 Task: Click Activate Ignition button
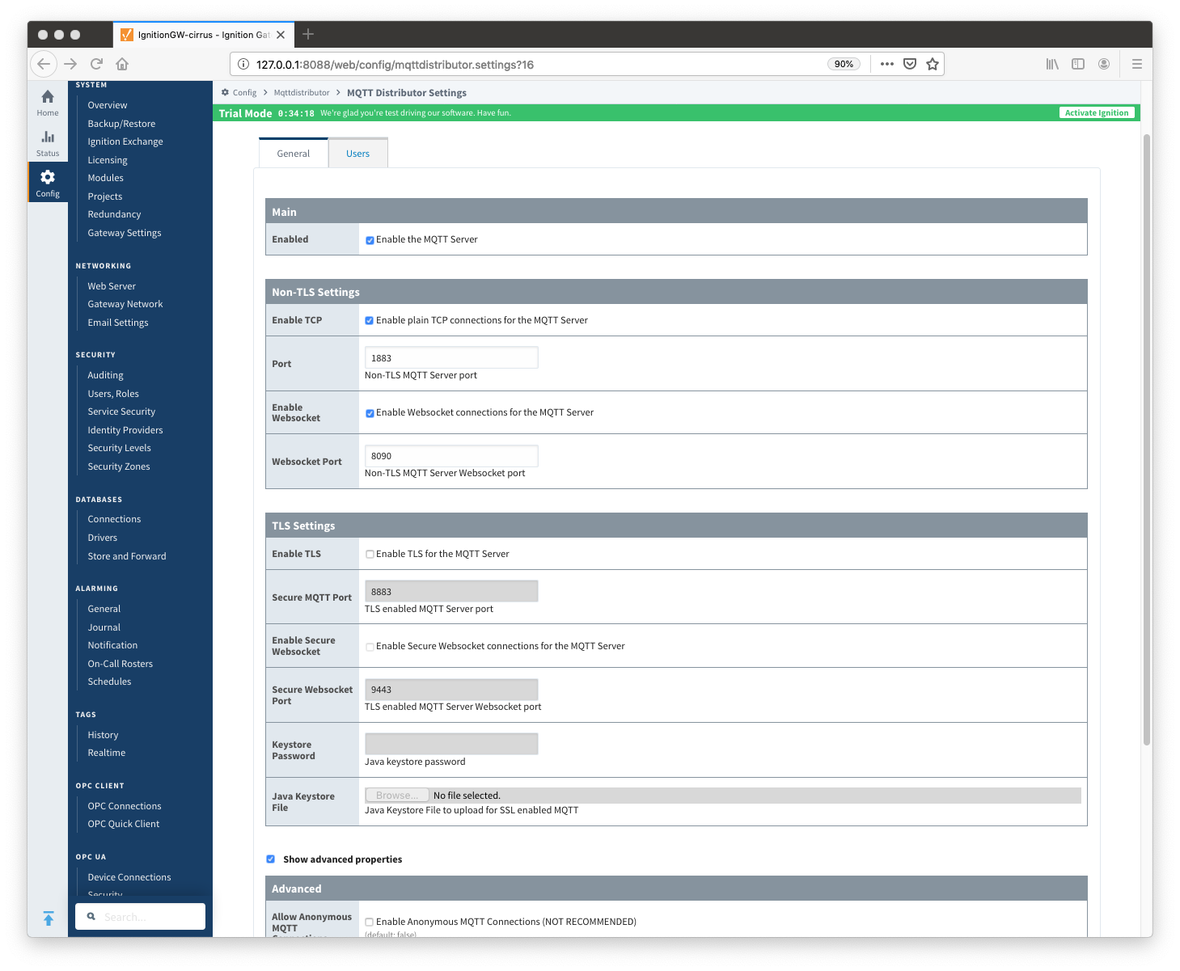coord(1097,113)
